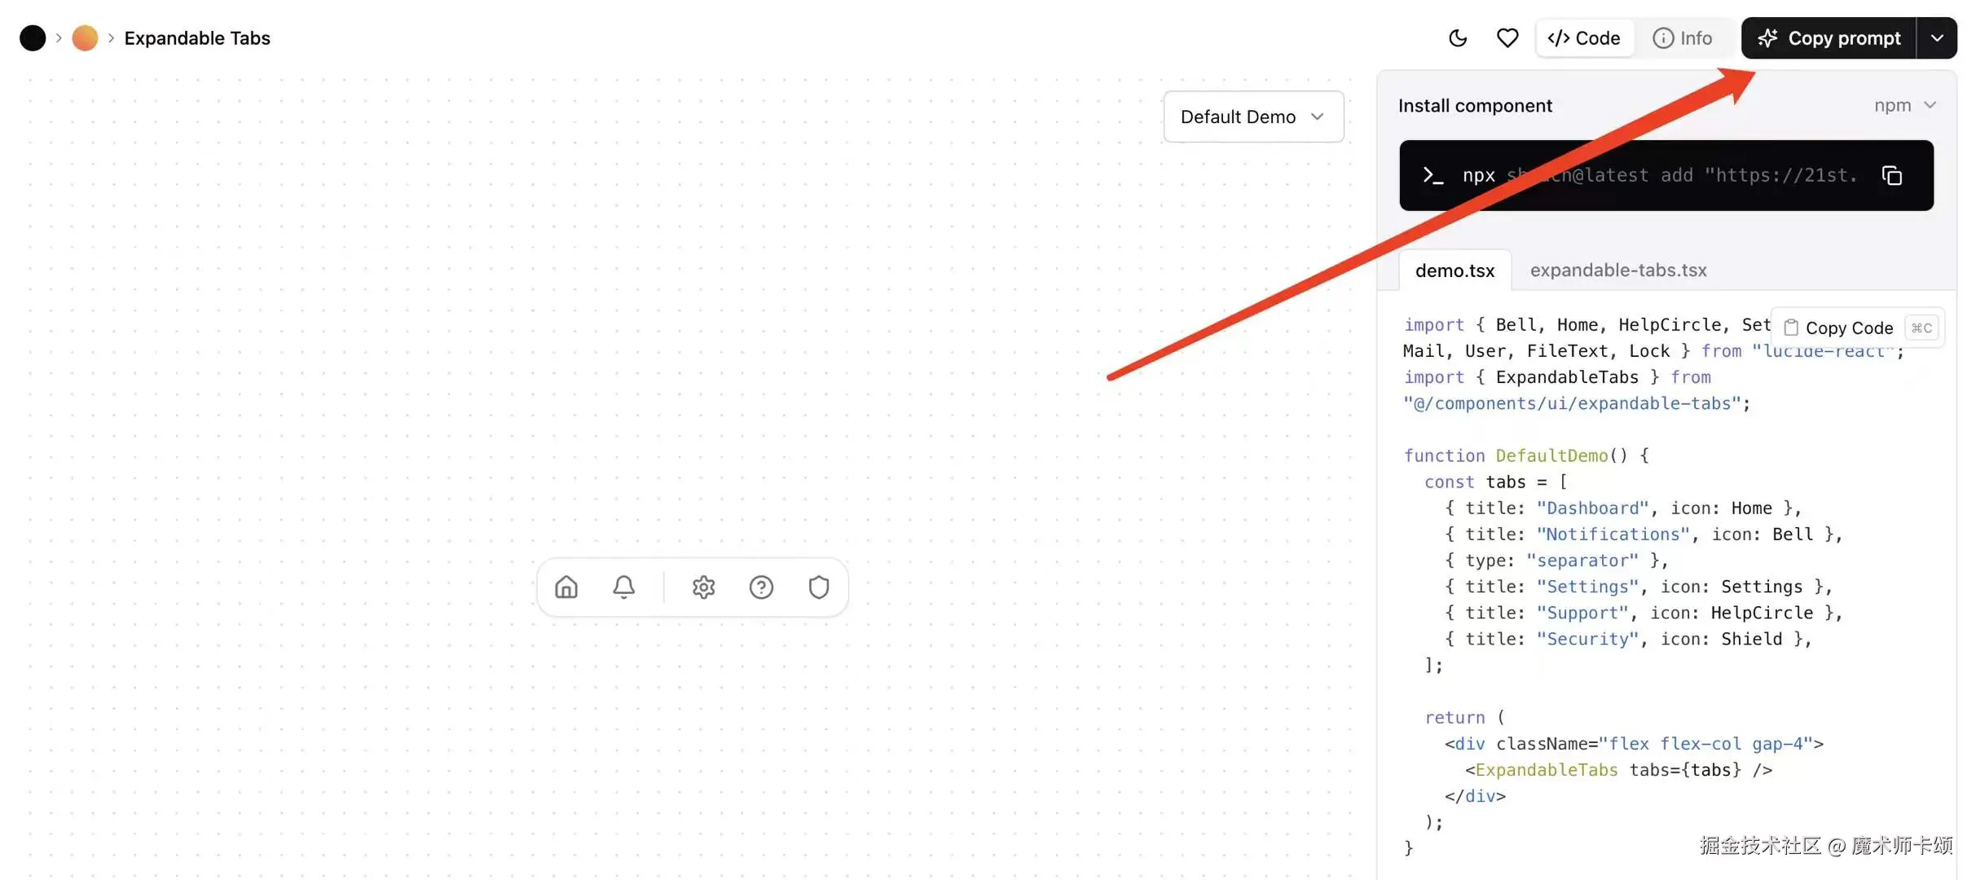Screen dimensions: 1976x880
Task: Click the Expandable Tabs breadcrumb title
Action: pos(197,38)
